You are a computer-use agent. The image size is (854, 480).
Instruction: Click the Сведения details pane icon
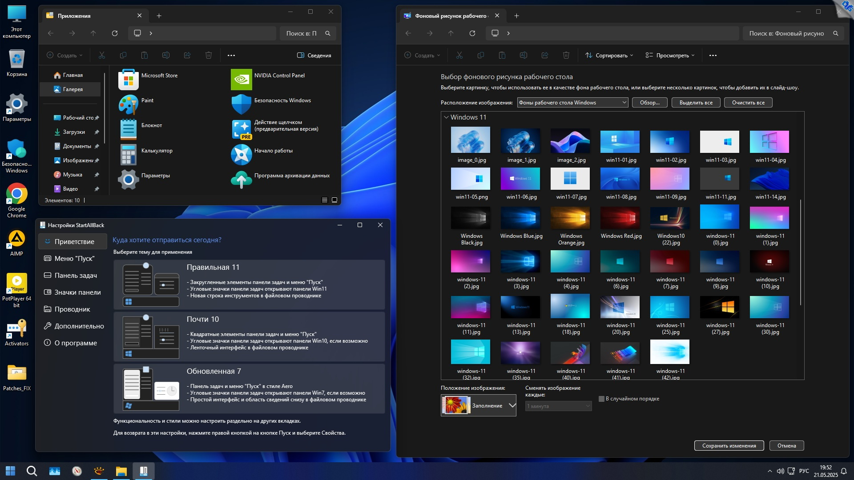pyautogui.click(x=301, y=56)
